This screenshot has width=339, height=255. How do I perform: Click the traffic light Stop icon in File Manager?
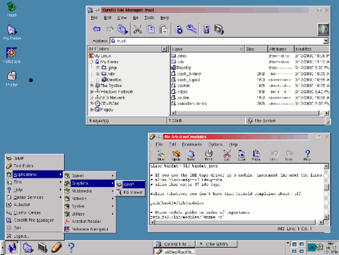point(207,29)
